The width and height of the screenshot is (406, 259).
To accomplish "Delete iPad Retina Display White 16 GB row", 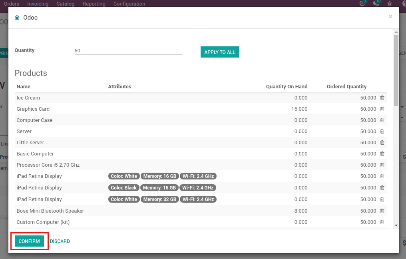I will 382,176.
